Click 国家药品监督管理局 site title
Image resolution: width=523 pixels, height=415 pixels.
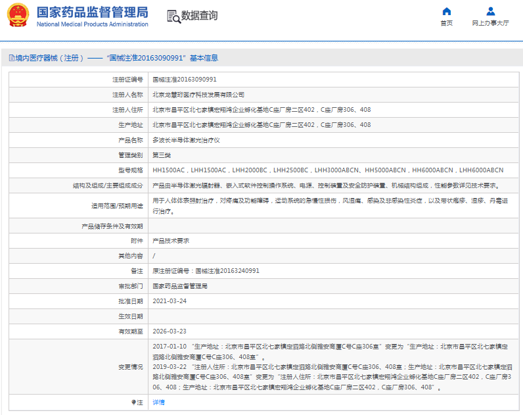(93, 12)
